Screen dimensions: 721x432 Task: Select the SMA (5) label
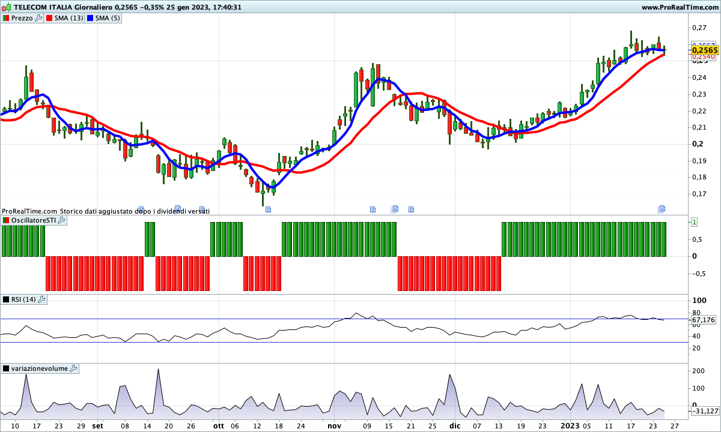[108, 18]
